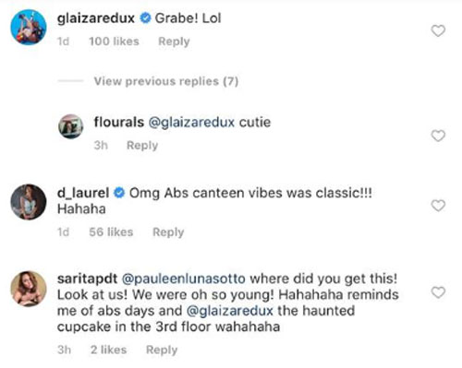Viewport: 462px width, 368px height.
Task: Open flourals profile picture
Action: click(71, 126)
